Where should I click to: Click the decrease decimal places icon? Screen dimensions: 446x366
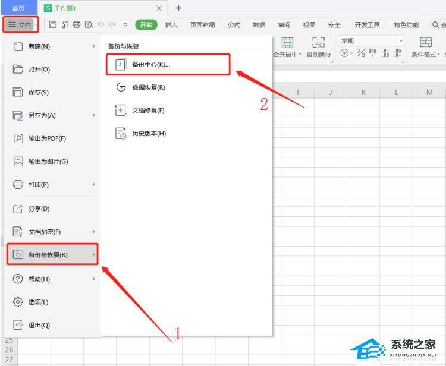[x=398, y=53]
